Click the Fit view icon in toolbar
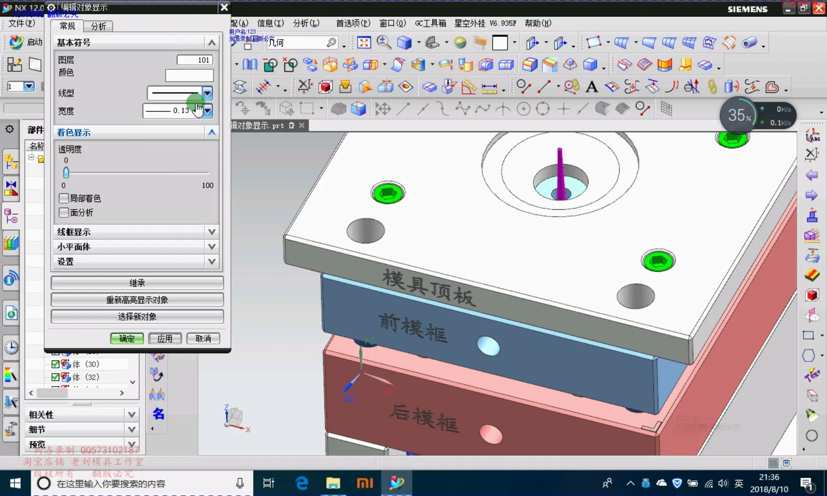Viewport: 827px width, 496px height. pos(364,43)
